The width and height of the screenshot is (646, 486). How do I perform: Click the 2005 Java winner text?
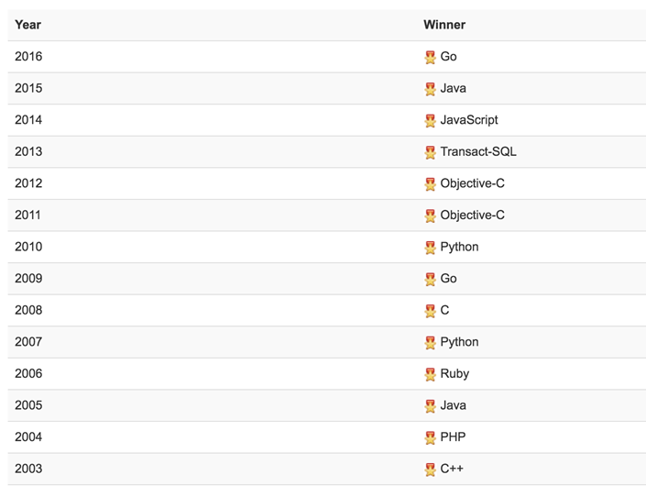click(x=453, y=405)
